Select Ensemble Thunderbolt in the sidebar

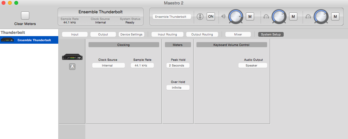tap(29, 40)
